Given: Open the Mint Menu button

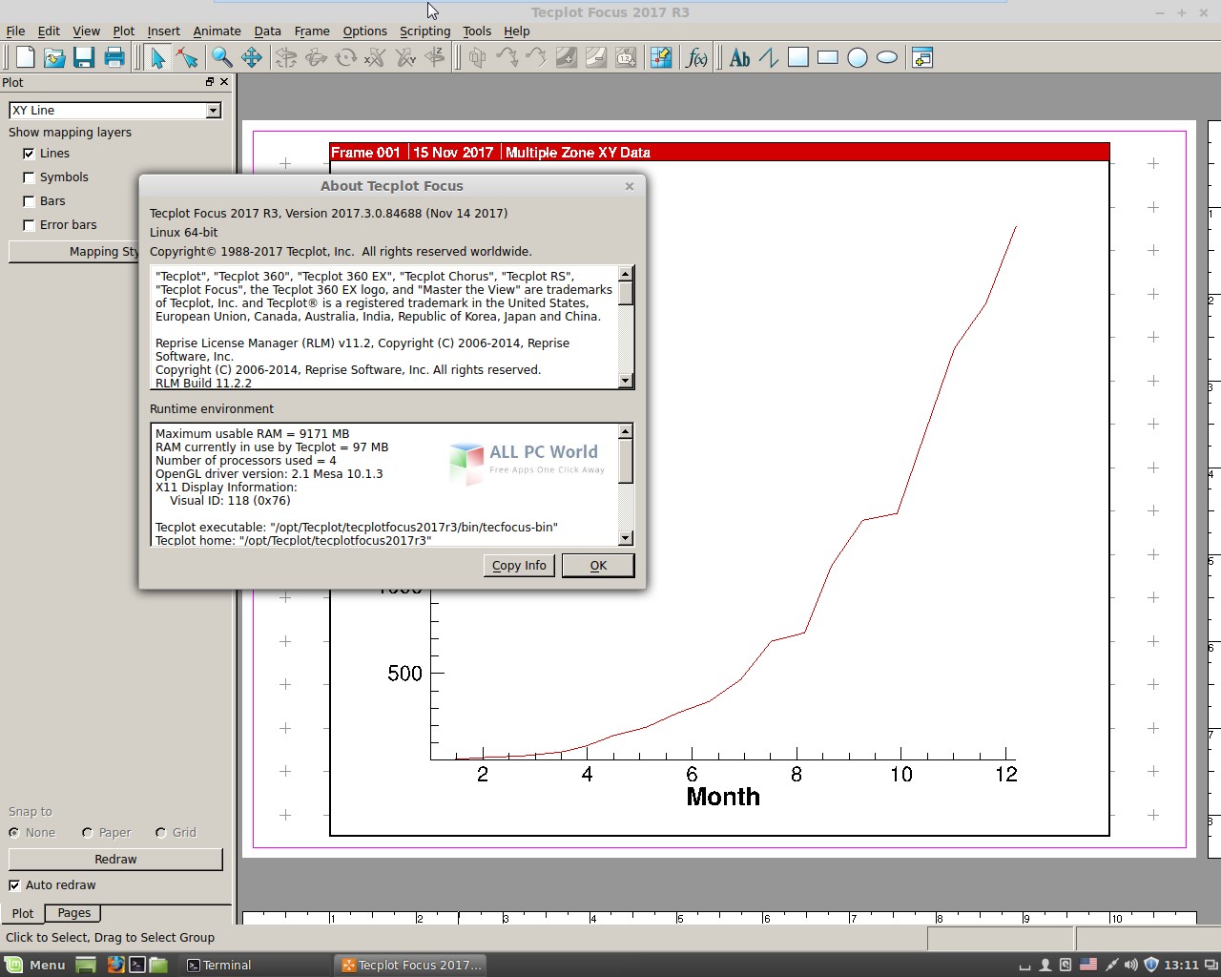Looking at the screenshot, I should coord(35,965).
